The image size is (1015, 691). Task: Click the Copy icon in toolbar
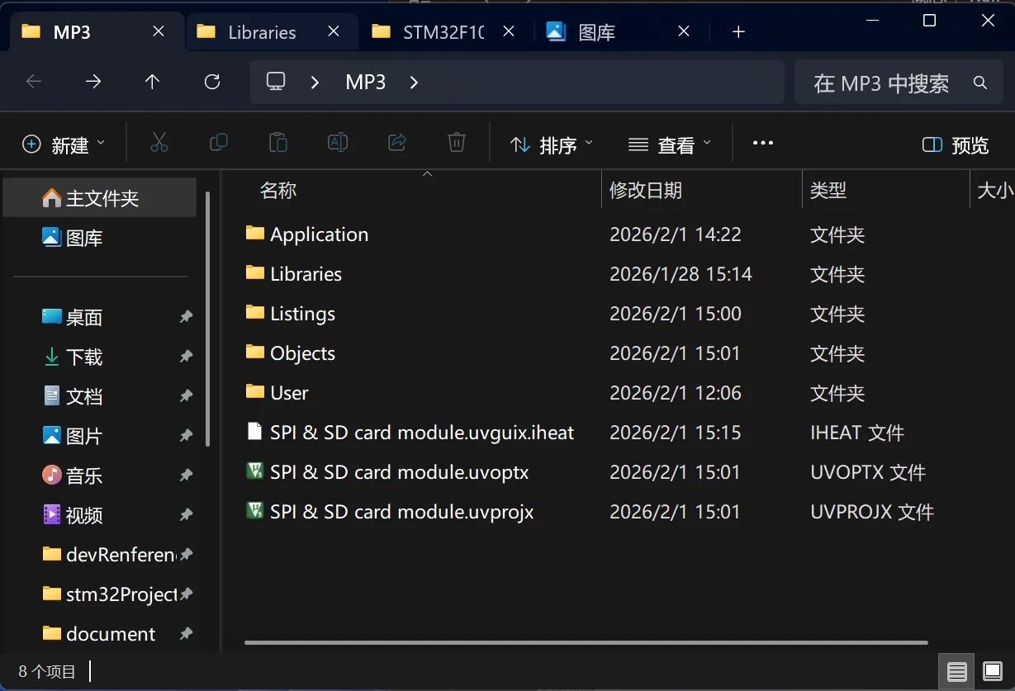click(219, 144)
